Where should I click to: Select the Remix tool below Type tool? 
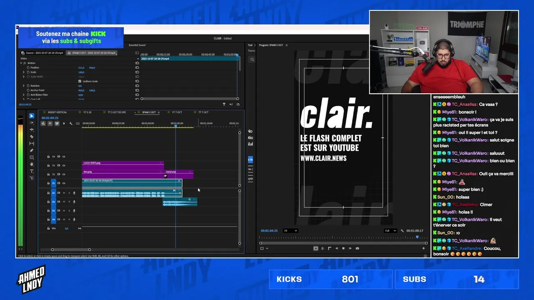32,178
